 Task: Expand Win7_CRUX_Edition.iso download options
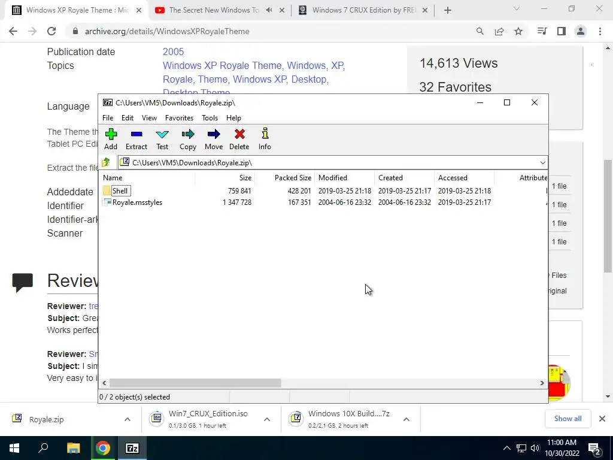267,419
